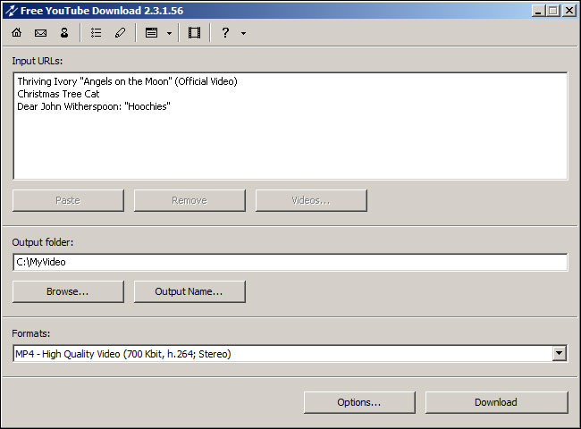The image size is (581, 429).
Task: Select Thriving Ivory "Angels on the Moon" entry
Action: pyautogui.click(x=127, y=81)
